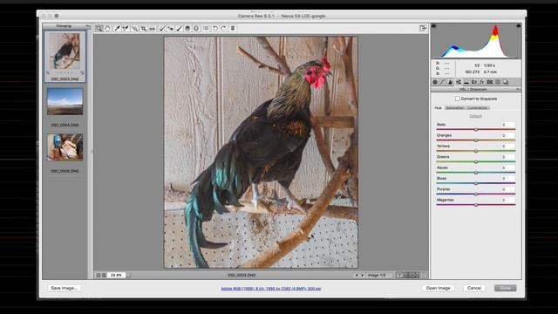The image size is (558, 314).
Task: Click the Save Image button
Action: (64, 288)
